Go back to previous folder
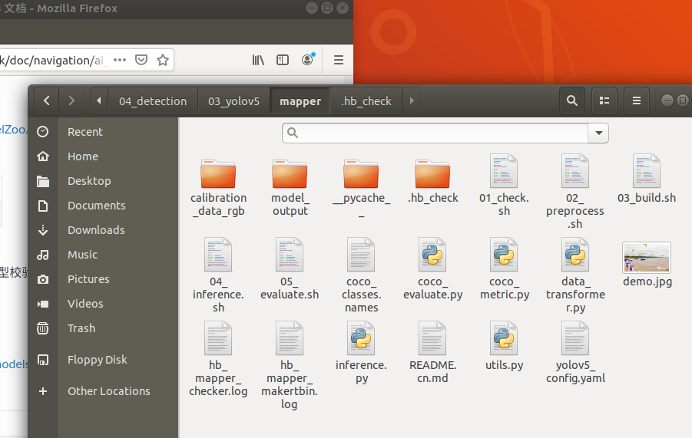This screenshot has width=692, height=438. 47,100
